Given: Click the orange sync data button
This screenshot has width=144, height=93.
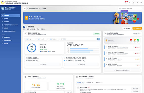Looking at the screenshot, I should coord(137,28).
